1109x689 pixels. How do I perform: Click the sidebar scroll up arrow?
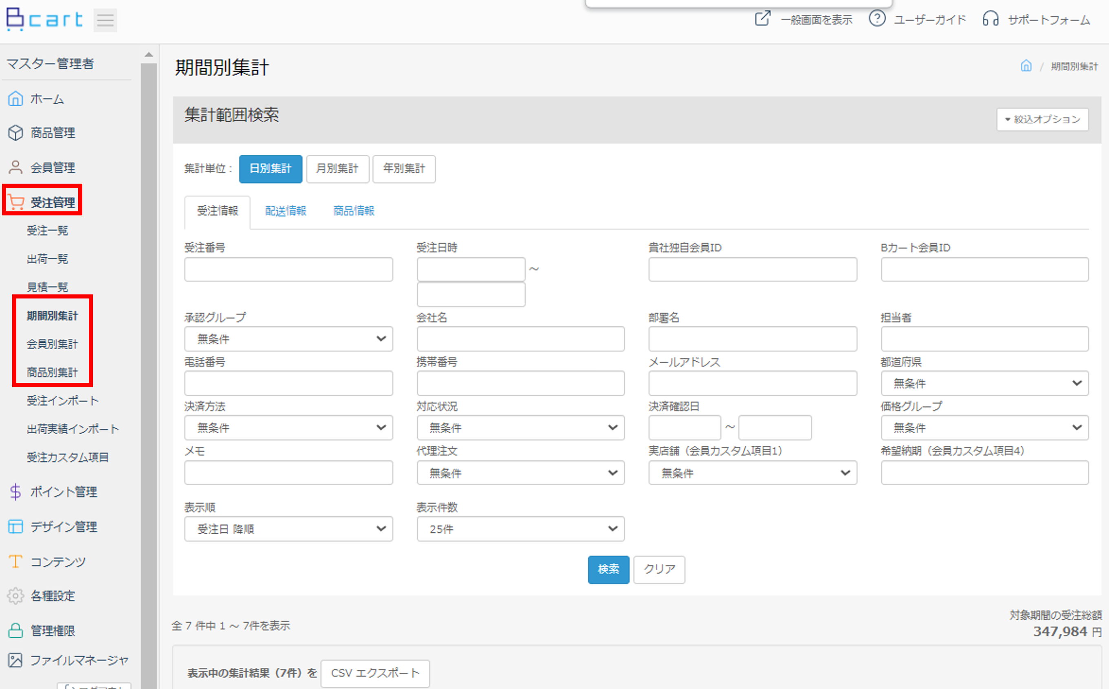tap(149, 54)
